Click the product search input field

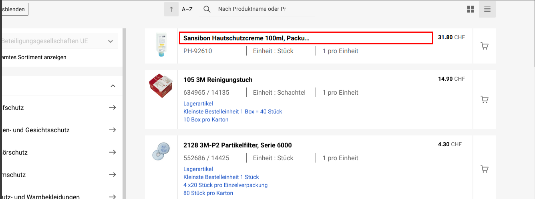pos(264,9)
